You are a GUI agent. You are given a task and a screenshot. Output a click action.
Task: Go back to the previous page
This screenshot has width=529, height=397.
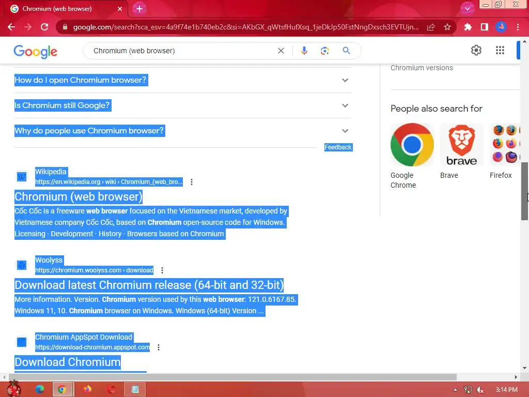[11, 27]
